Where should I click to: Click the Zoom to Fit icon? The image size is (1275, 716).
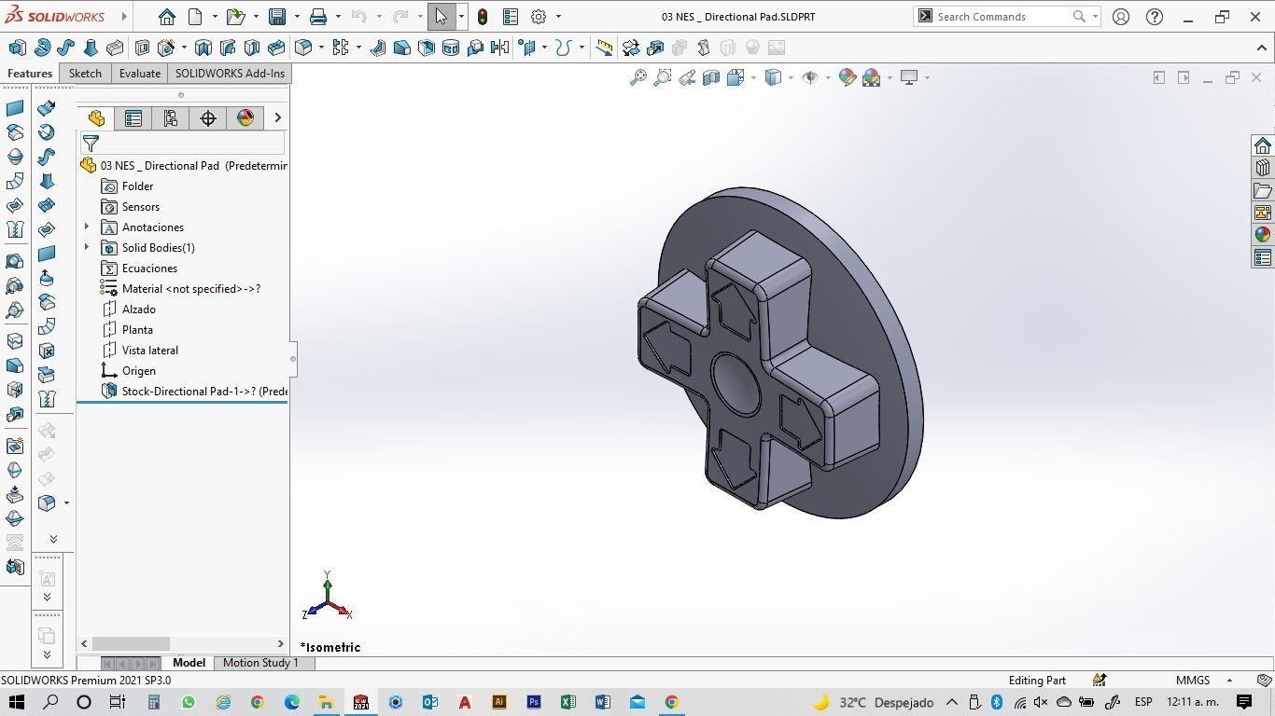[638, 77]
